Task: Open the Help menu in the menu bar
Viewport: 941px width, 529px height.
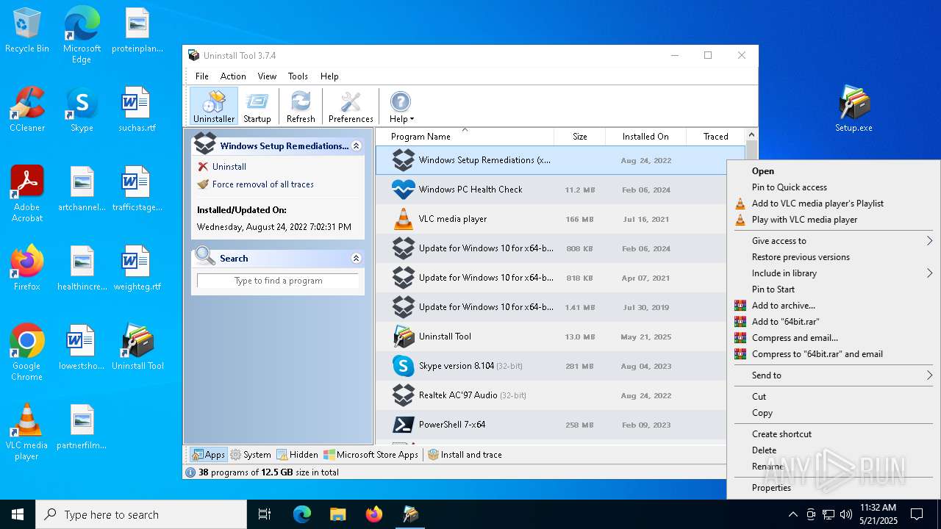Action: pyautogui.click(x=329, y=76)
